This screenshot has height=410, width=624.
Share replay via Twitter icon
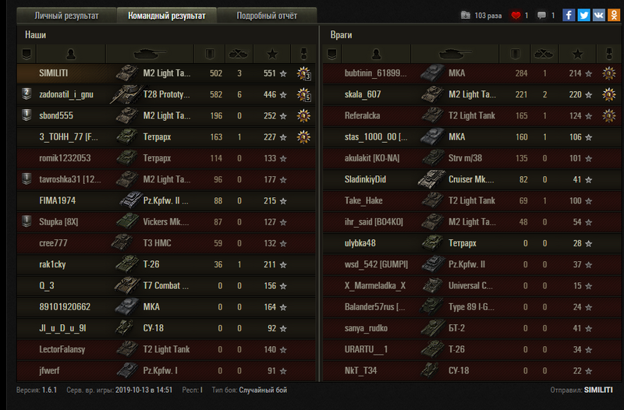click(583, 16)
